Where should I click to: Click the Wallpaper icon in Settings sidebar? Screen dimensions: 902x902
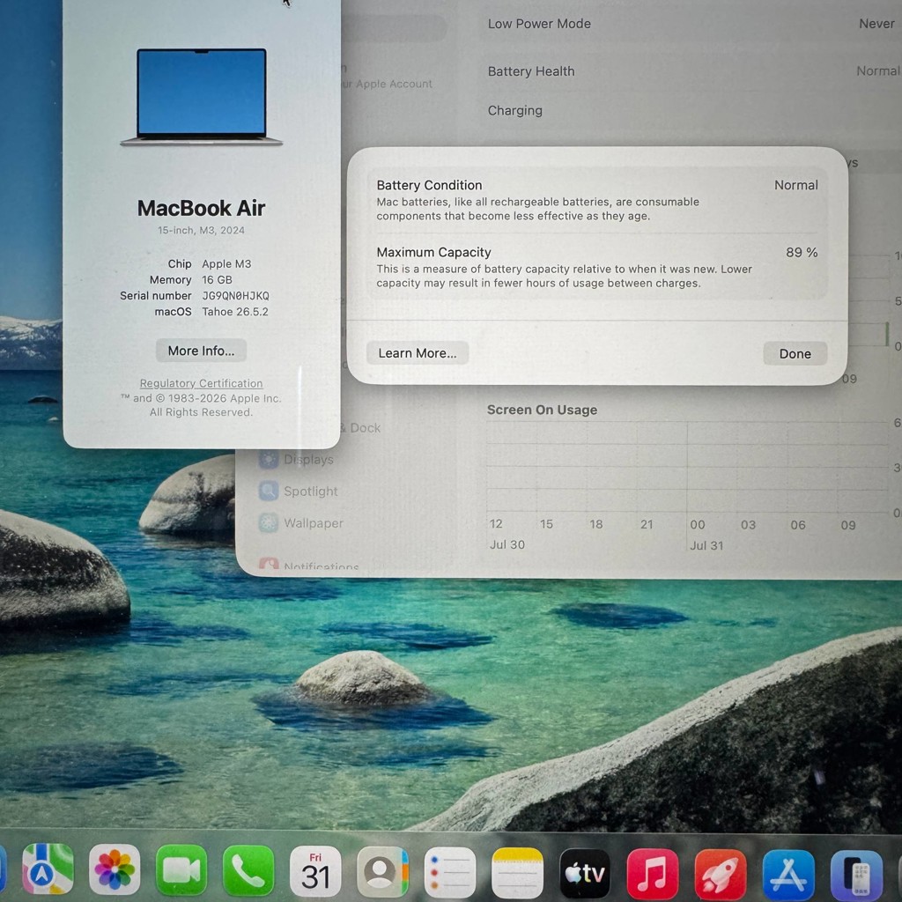pos(269,522)
